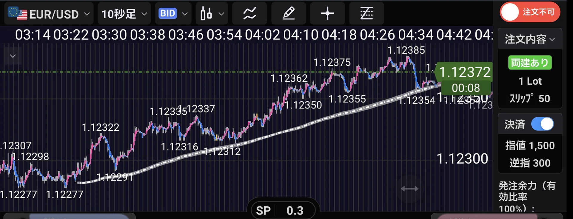Edit the スリップ 50 slippage value
Image resolution: width=573 pixels, height=219 pixels.
tap(530, 98)
